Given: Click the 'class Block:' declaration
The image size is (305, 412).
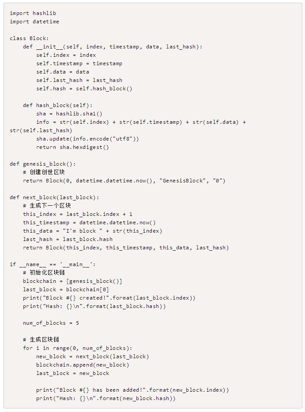Looking at the screenshot, I should click(x=29, y=38).
